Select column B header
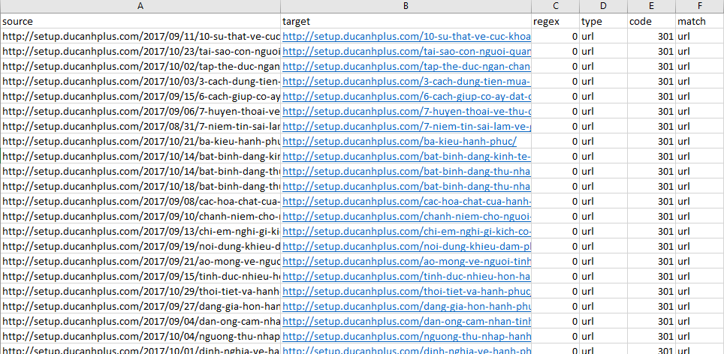This screenshot has width=724, height=354. point(406,6)
